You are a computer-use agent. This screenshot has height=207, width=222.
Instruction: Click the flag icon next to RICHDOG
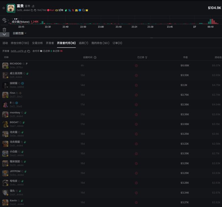tap(27, 64)
